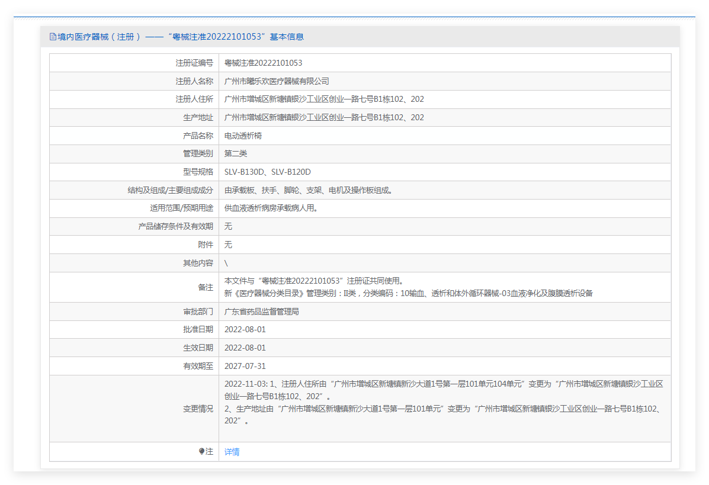The width and height of the screenshot is (709, 485).
Task: Select model text SLV-B130D、SLV-B120D
Action: [x=268, y=172]
